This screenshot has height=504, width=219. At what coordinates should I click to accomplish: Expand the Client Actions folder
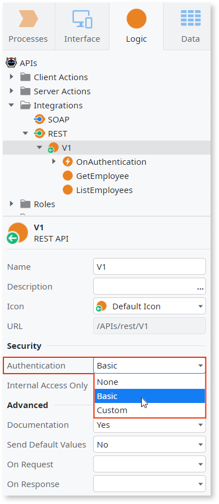pos(12,77)
